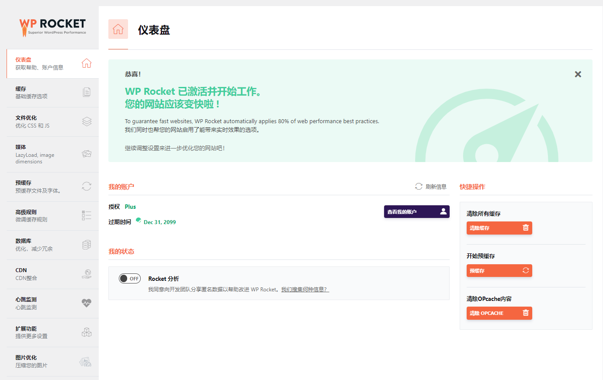
Task: Open the 缓存 settings section
Action: (52, 93)
